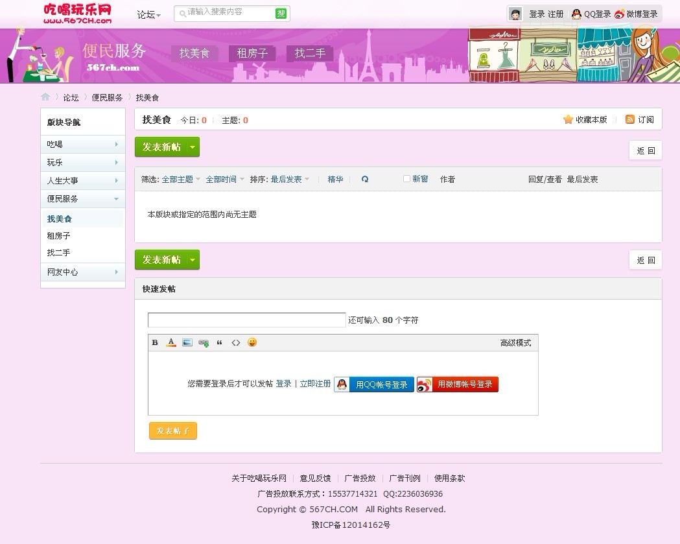Click the top 返回 button
Image resolution: width=680 pixels, height=544 pixels.
coord(645,150)
